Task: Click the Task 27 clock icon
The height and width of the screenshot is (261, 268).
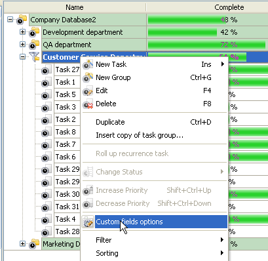Action: (47, 70)
